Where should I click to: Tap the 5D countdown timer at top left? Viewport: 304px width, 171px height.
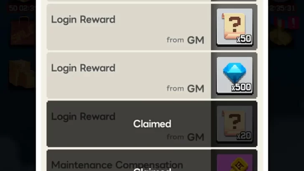point(22,8)
